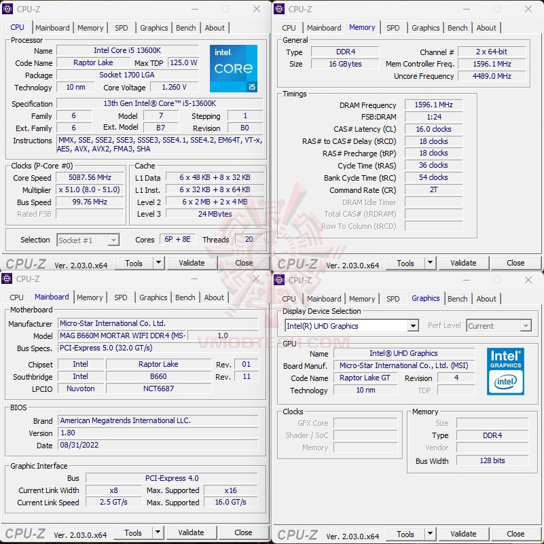Open Tools dropdown arrow in the Mainboard window
This screenshot has width=544, height=544.
click(x=158, y=532)
